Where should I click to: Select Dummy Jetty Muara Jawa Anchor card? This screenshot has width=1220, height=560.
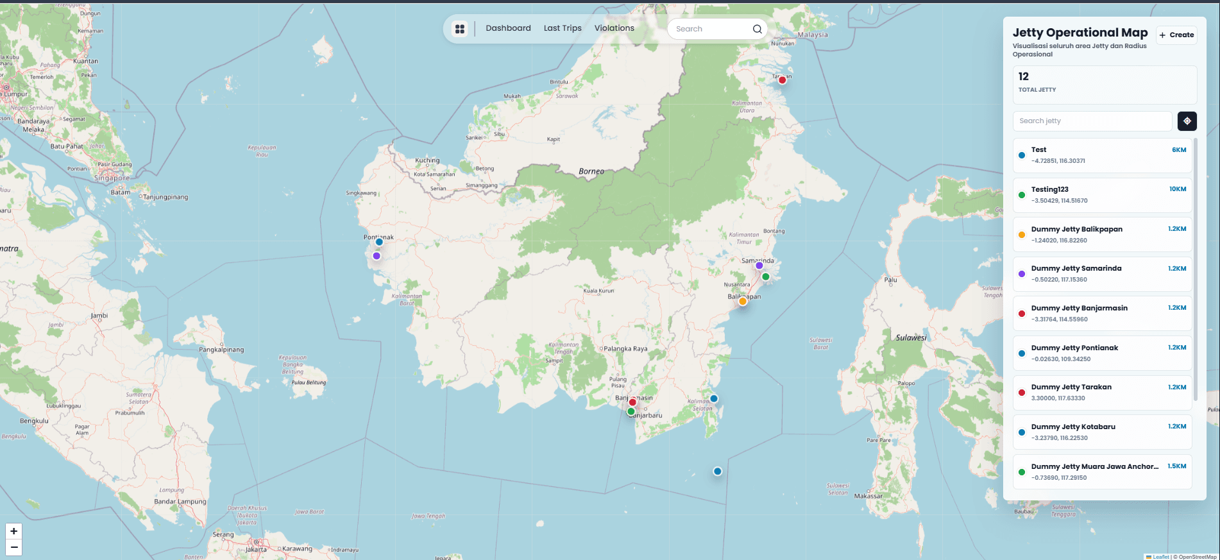pyautogui.click(x=1102, y=472)
